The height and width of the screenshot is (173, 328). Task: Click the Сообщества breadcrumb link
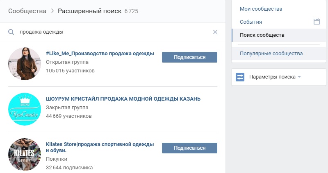pos(27,11)
